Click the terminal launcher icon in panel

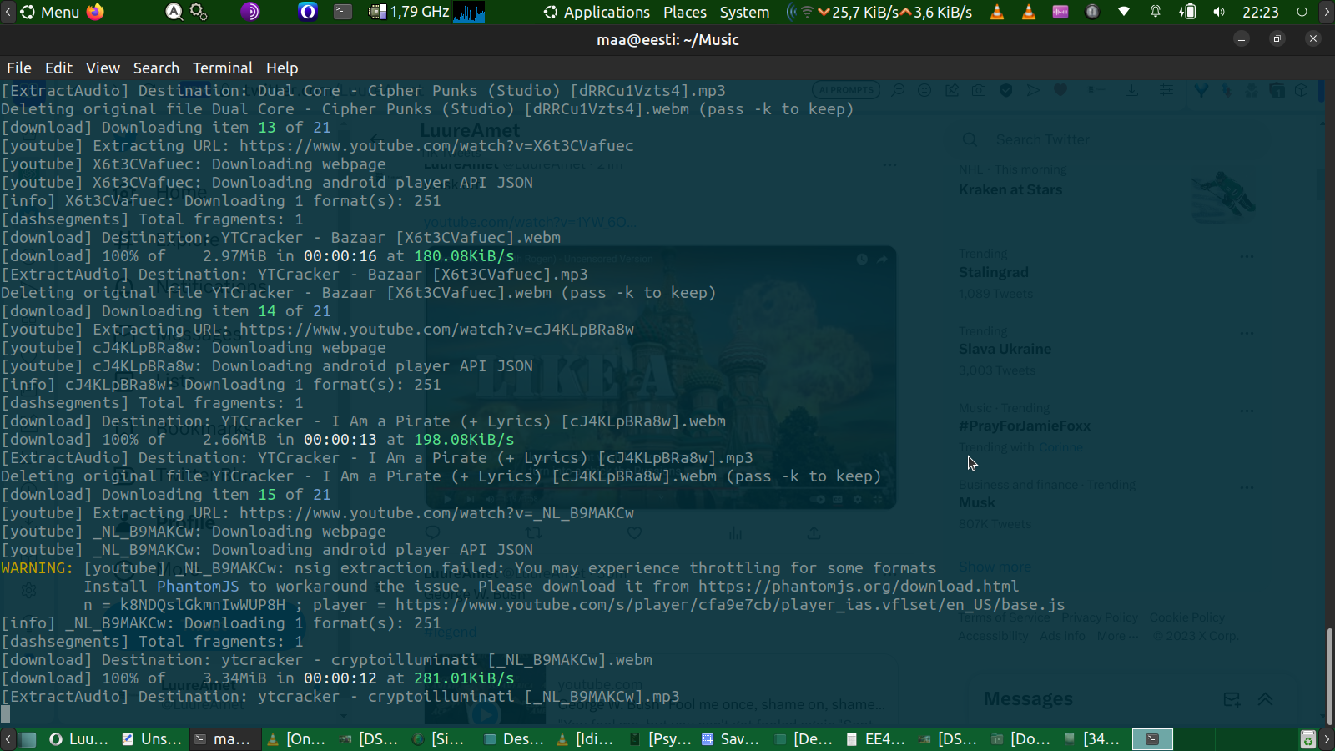(343, 12)
